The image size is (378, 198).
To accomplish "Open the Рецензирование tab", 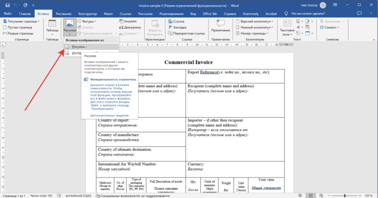I will [x=171, y=13].
